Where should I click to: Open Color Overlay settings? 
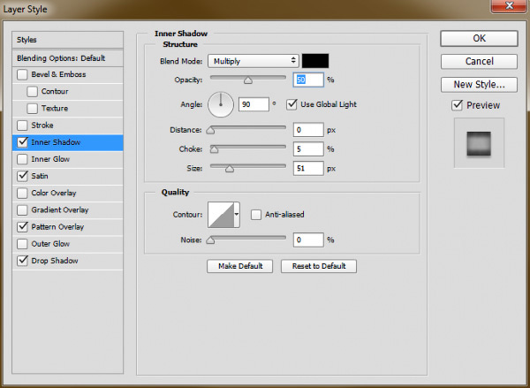pyautogui.click(x=54, y=193)
